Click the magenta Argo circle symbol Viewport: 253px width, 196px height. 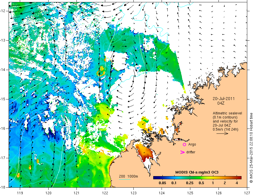[x=184, y=144]
